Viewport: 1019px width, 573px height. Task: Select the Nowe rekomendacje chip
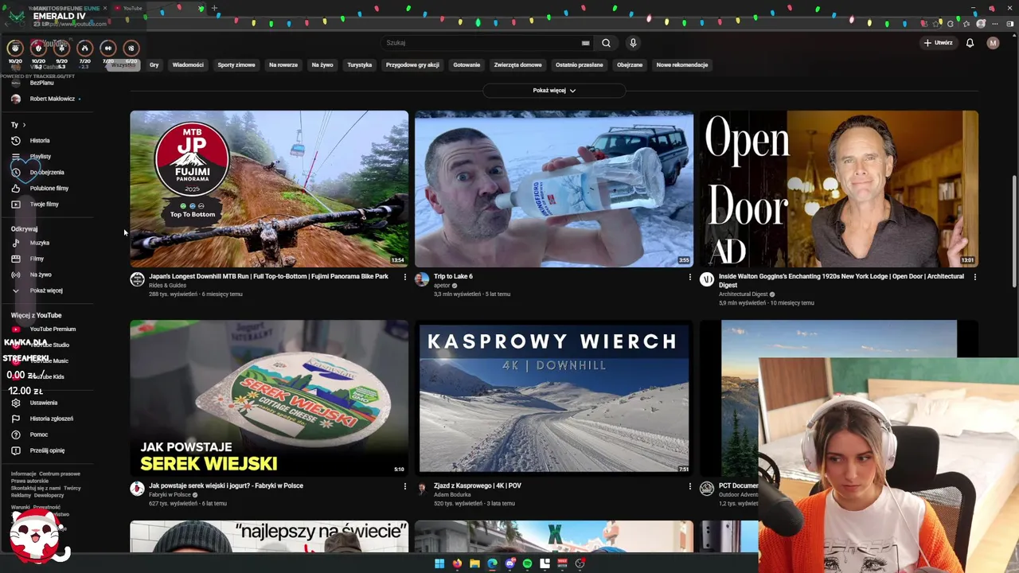click(682, 65)
